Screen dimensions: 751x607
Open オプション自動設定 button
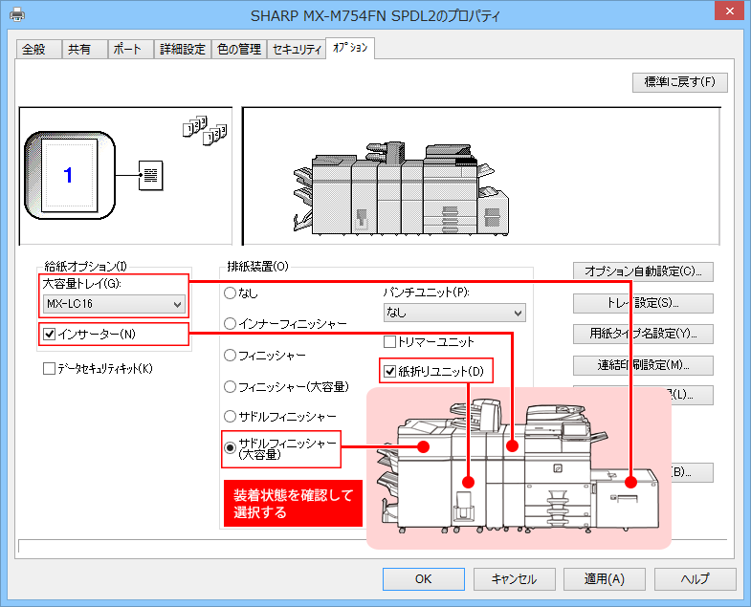click(642, 271)
